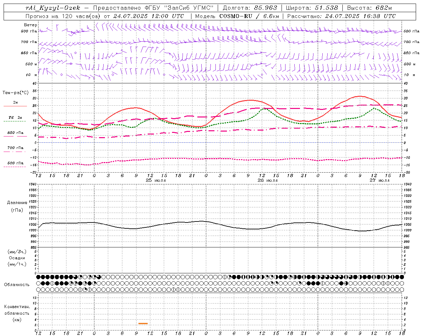This screenshot has height=336, width=421.
Task: Click the 26 июля date label
Action: pos(267,180)
